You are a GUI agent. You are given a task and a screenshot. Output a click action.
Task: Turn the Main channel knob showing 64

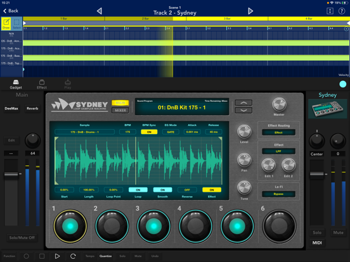(x=33, y=140)
